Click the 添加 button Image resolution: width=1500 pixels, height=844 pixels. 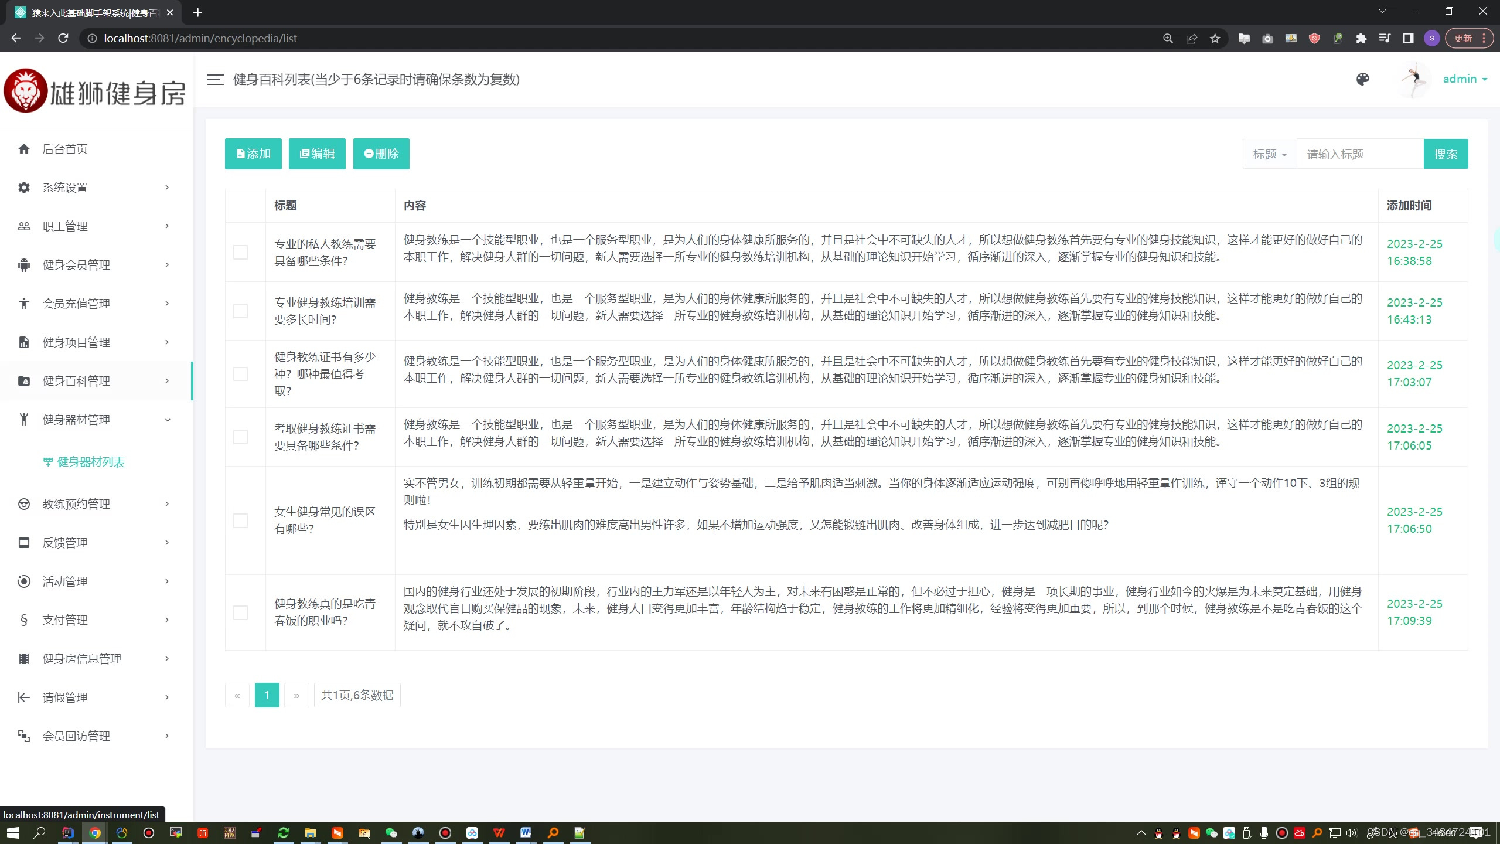point(253,154)
